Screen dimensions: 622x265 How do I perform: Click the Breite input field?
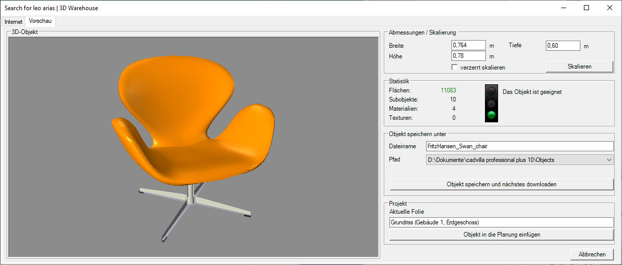(468, 46)
